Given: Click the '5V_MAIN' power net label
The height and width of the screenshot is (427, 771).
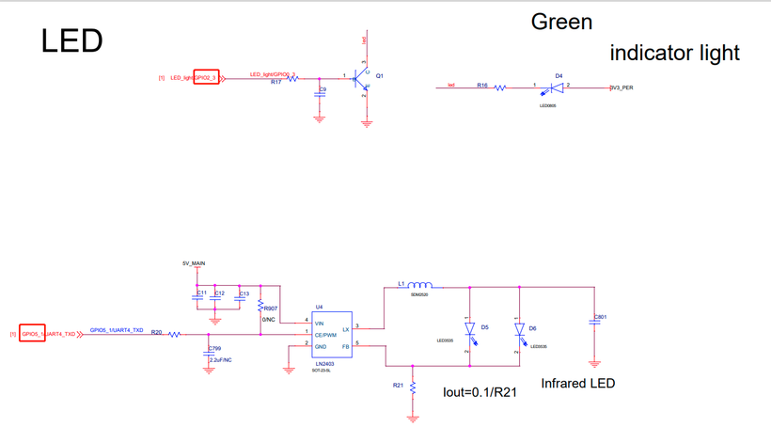Looking at the screenshot, I should tap(194, 263).
